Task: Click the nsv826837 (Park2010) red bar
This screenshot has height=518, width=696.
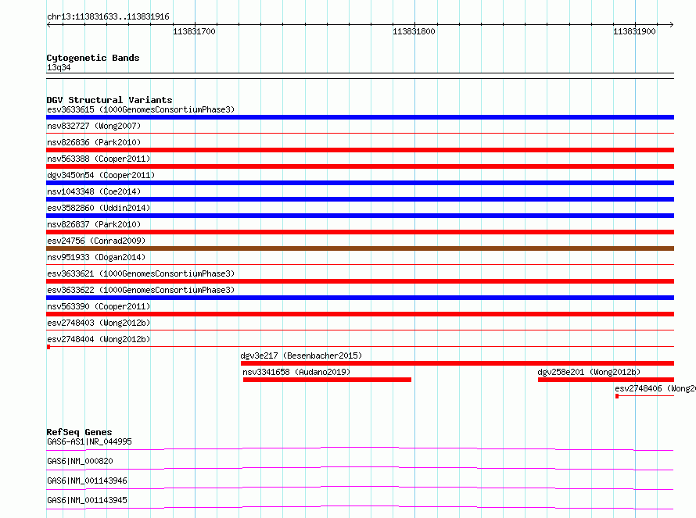Action: 360,232
